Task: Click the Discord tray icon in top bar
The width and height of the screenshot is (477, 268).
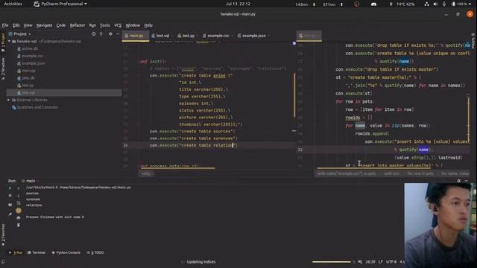Action: (x=373, y=4)
